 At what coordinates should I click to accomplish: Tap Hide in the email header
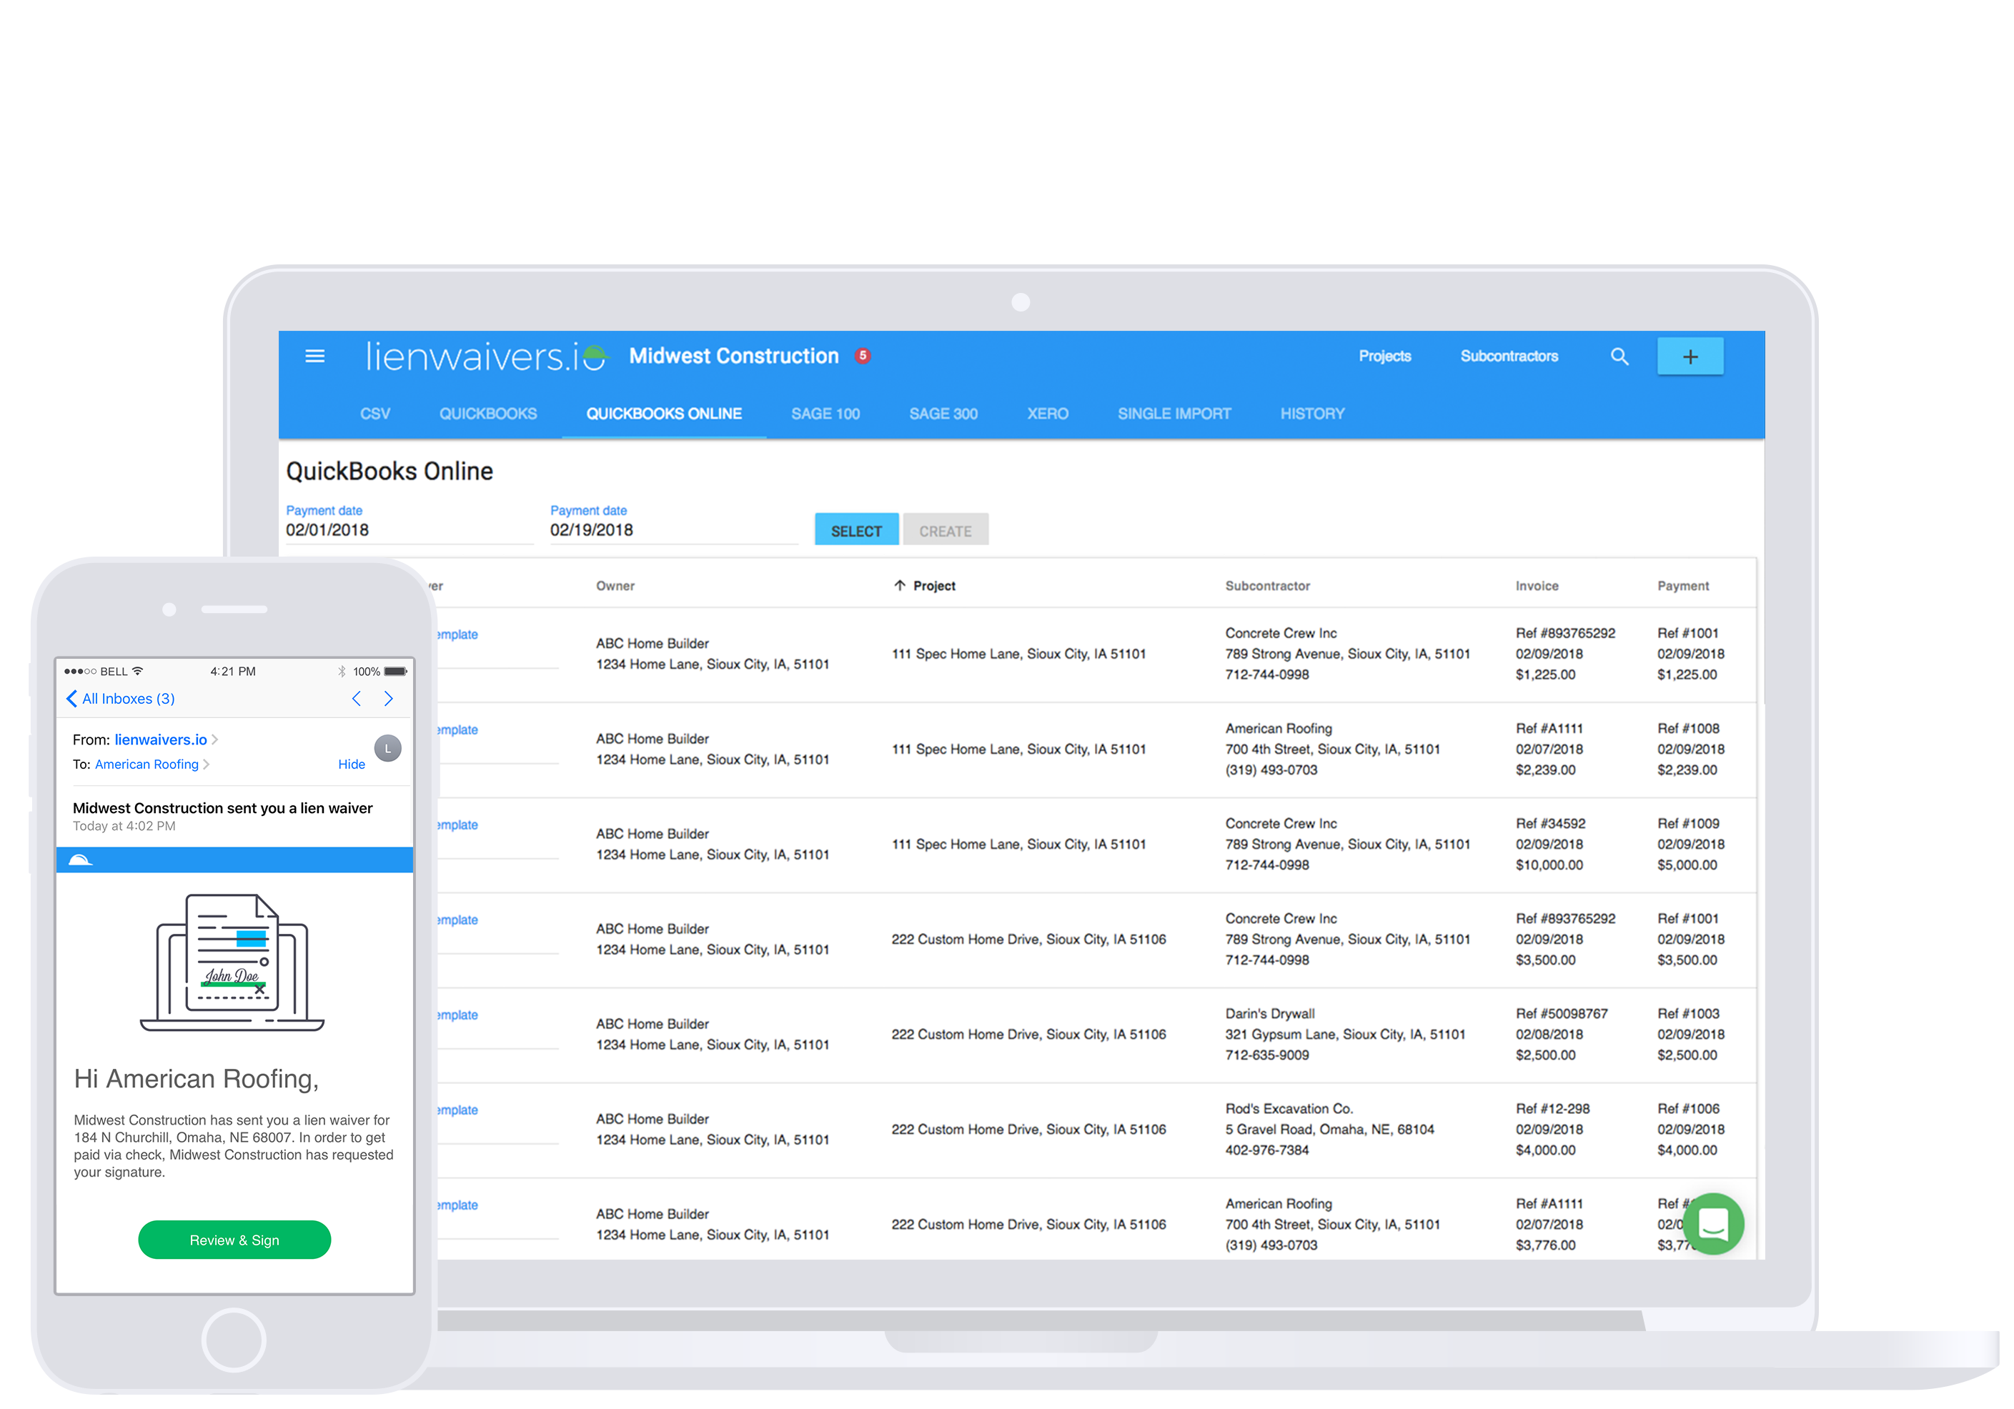pos(351,765)
